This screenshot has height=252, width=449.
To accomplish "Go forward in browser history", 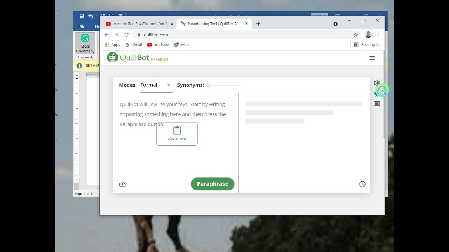I will [x=116, y=35].
